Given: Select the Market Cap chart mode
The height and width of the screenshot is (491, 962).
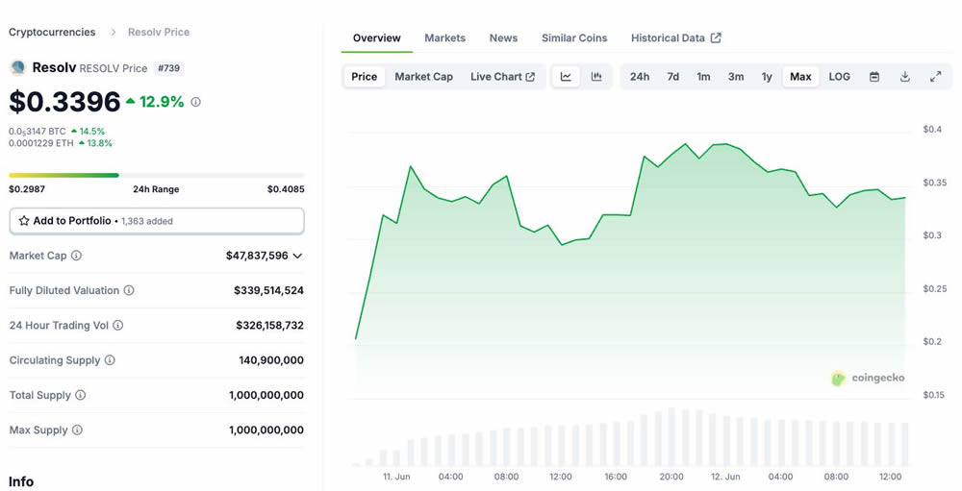Looking at the screenshot, I should point(423,77).
